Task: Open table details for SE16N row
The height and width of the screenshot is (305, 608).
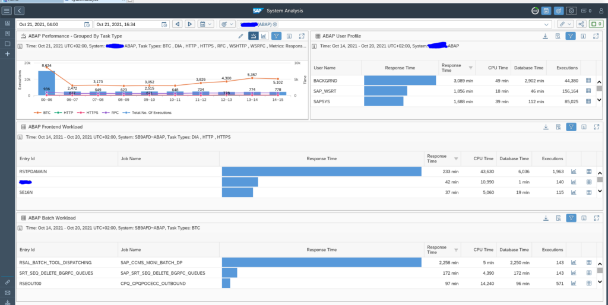Action: click(588, 192)
